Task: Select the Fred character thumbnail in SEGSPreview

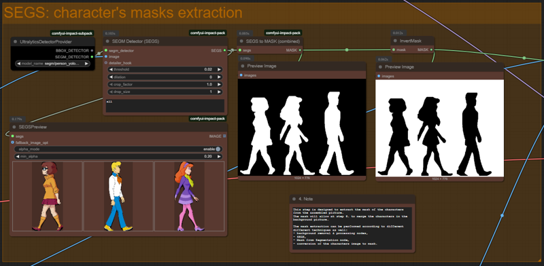Action: coord(118,196)
